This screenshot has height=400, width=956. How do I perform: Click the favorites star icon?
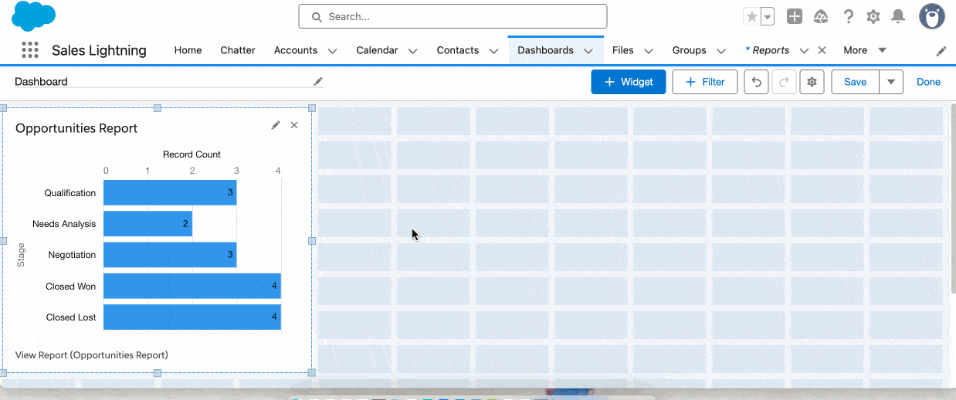click(751, 16)
